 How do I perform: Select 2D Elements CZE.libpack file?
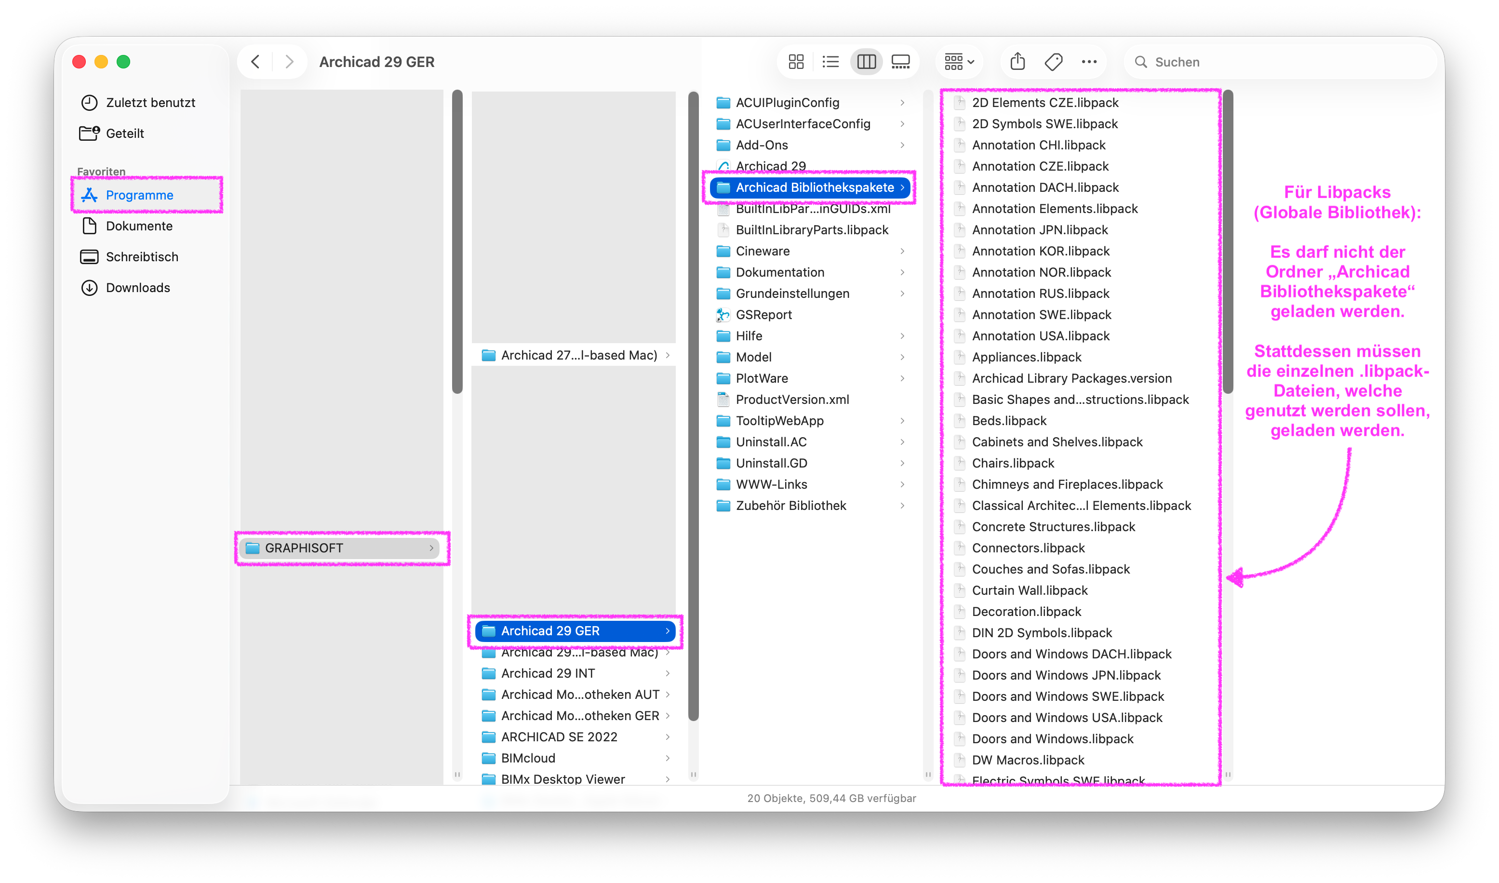(1080, 102)
